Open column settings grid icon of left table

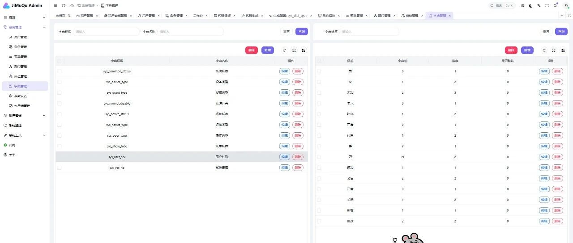click(x=303, y=50)
